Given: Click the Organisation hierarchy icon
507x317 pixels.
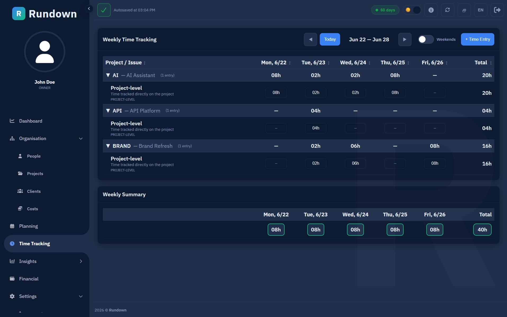Looking at the screenshot, I should 12,139.
